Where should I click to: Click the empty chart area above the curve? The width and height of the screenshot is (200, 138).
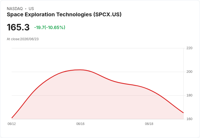coord(97,59)
